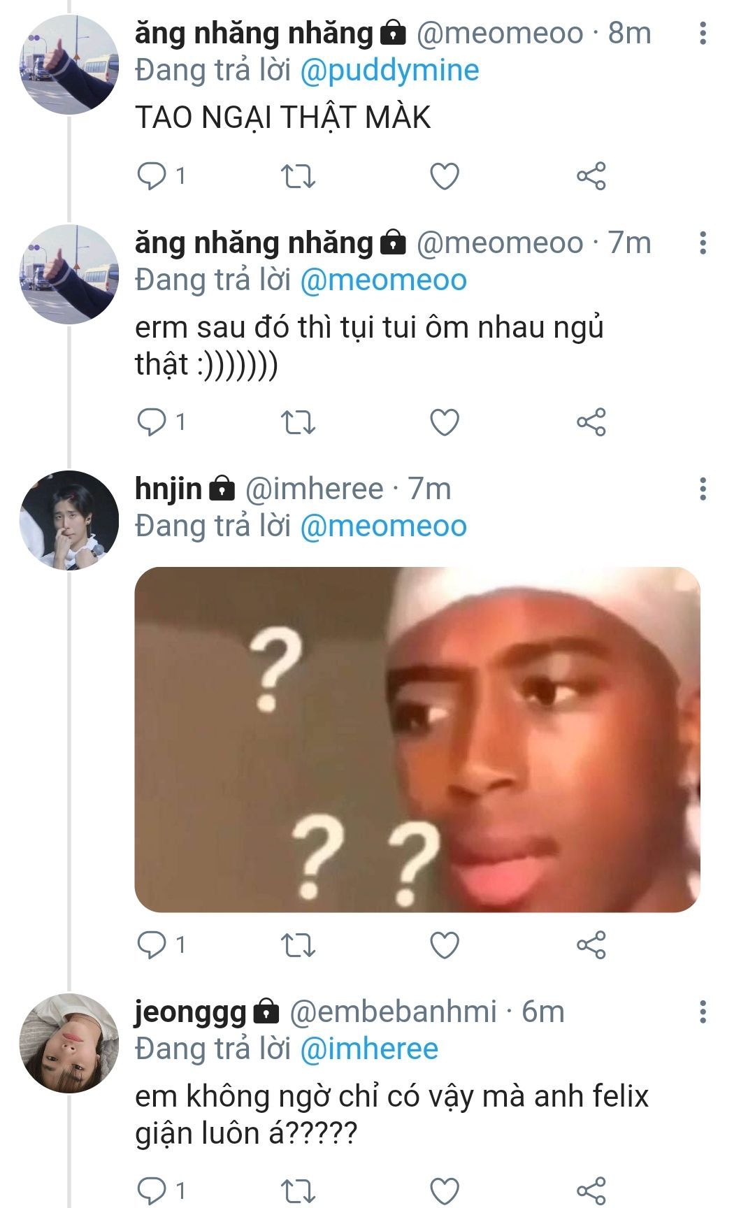The height and width of the screenshot is (1208, 755).
Task: Open more options on hnjin's tweet
Action: click(703, 489)
